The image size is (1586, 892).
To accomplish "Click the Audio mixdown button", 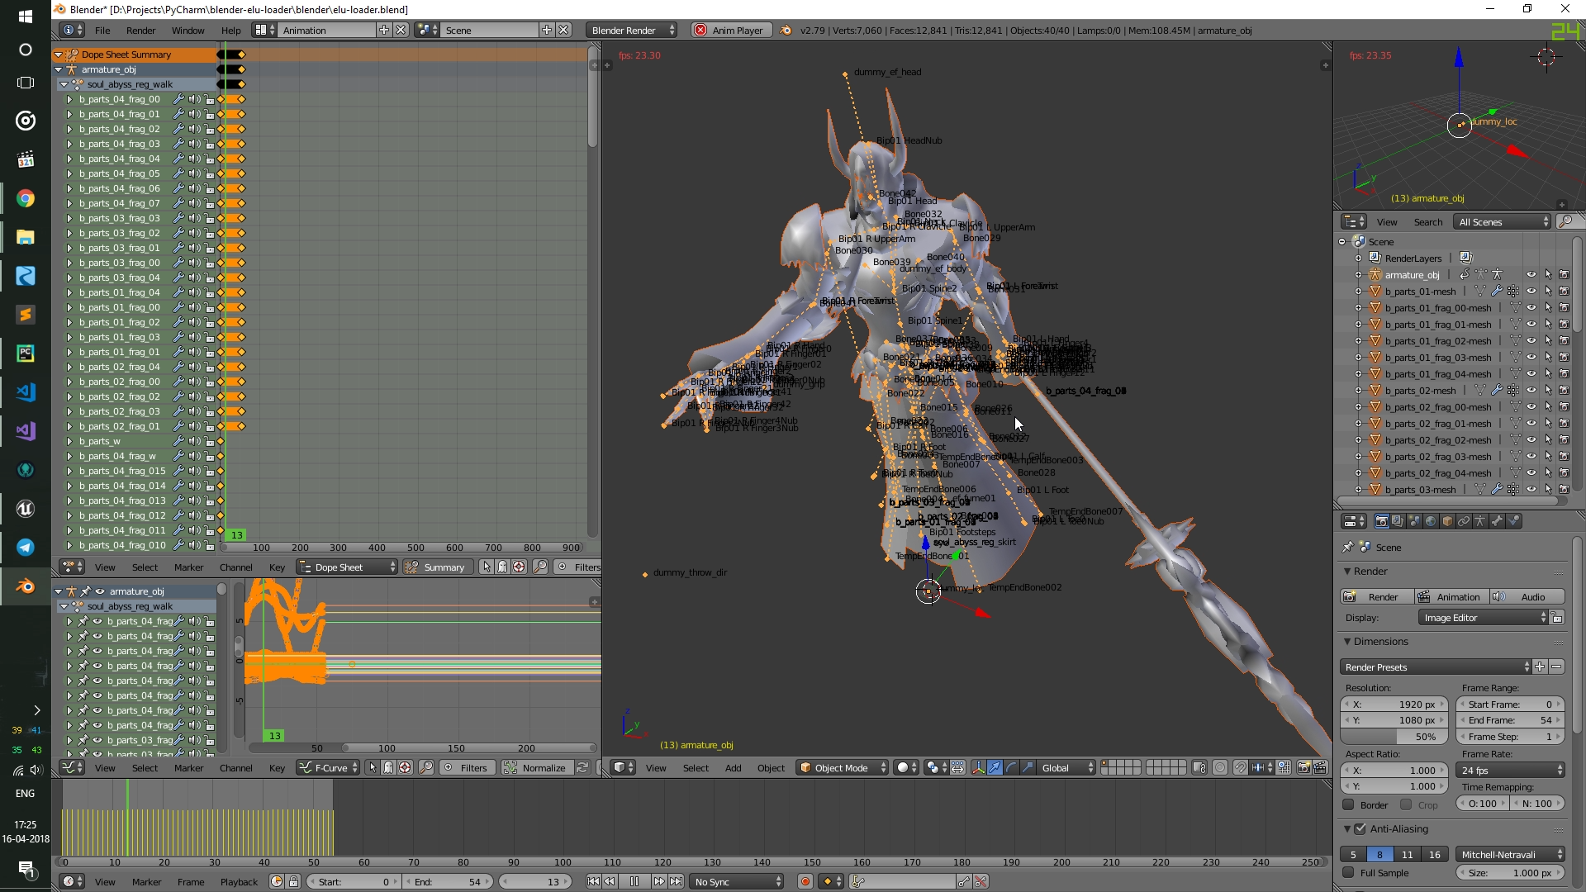I will coord(1527,596).
